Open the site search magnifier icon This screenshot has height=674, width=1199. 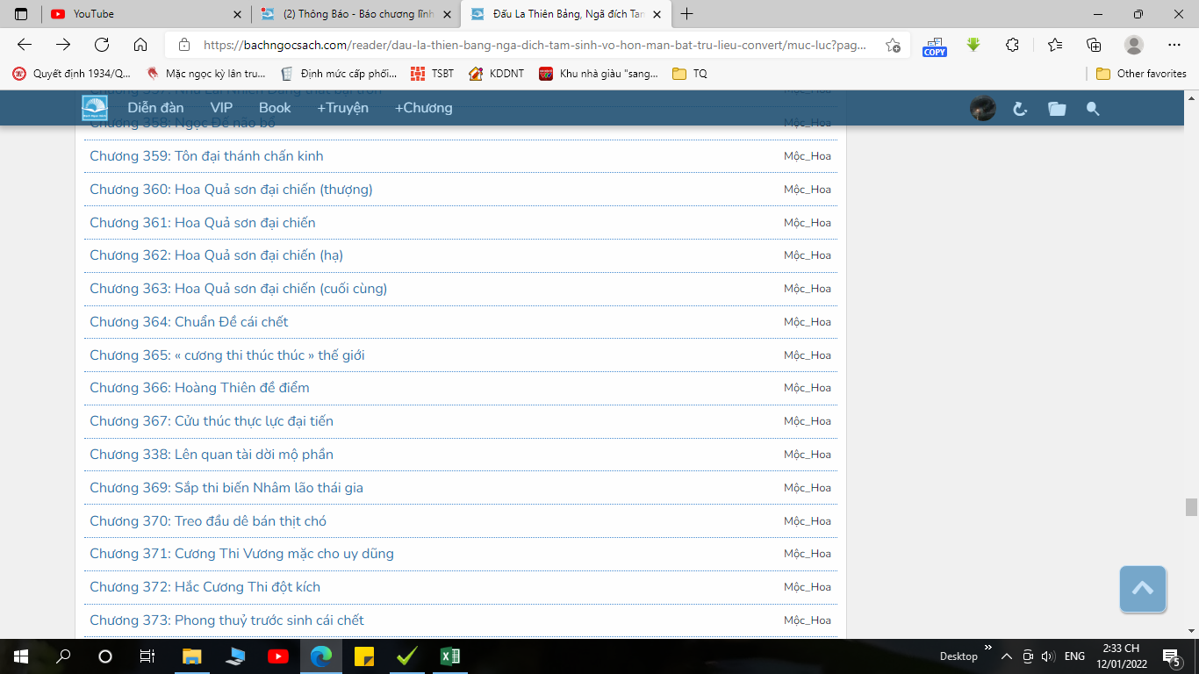click(1093, 109)
